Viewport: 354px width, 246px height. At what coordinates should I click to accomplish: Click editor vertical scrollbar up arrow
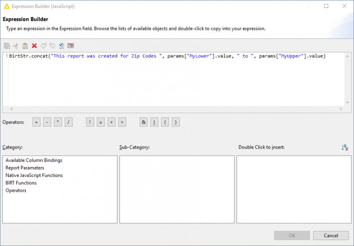(x=347, y=56)
